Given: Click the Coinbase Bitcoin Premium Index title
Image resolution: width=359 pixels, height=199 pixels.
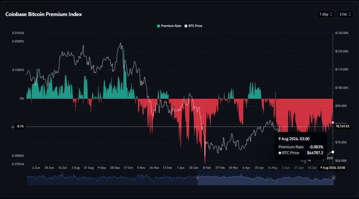Looking at the screenshot, I should coord(43,14).
